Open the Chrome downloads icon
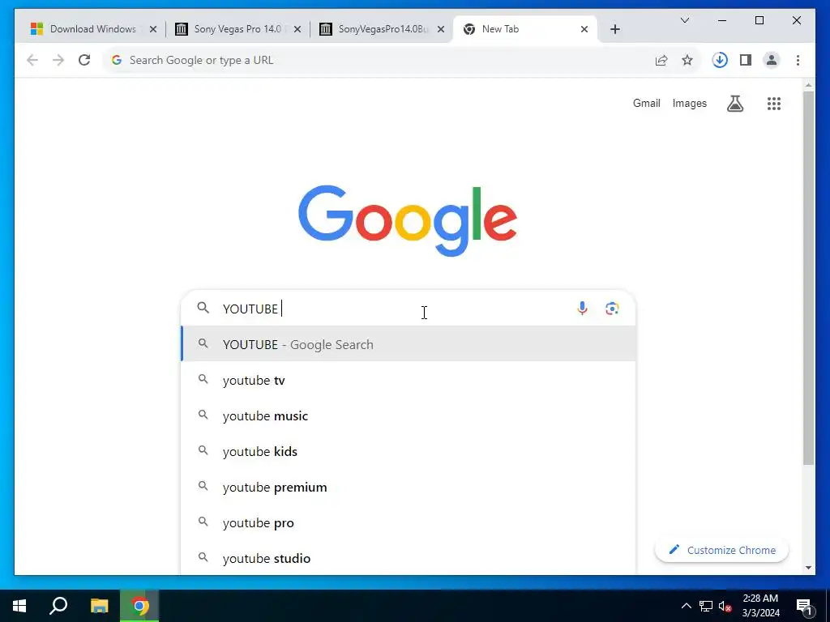The image size is (830, 622). tap(720, 60)
